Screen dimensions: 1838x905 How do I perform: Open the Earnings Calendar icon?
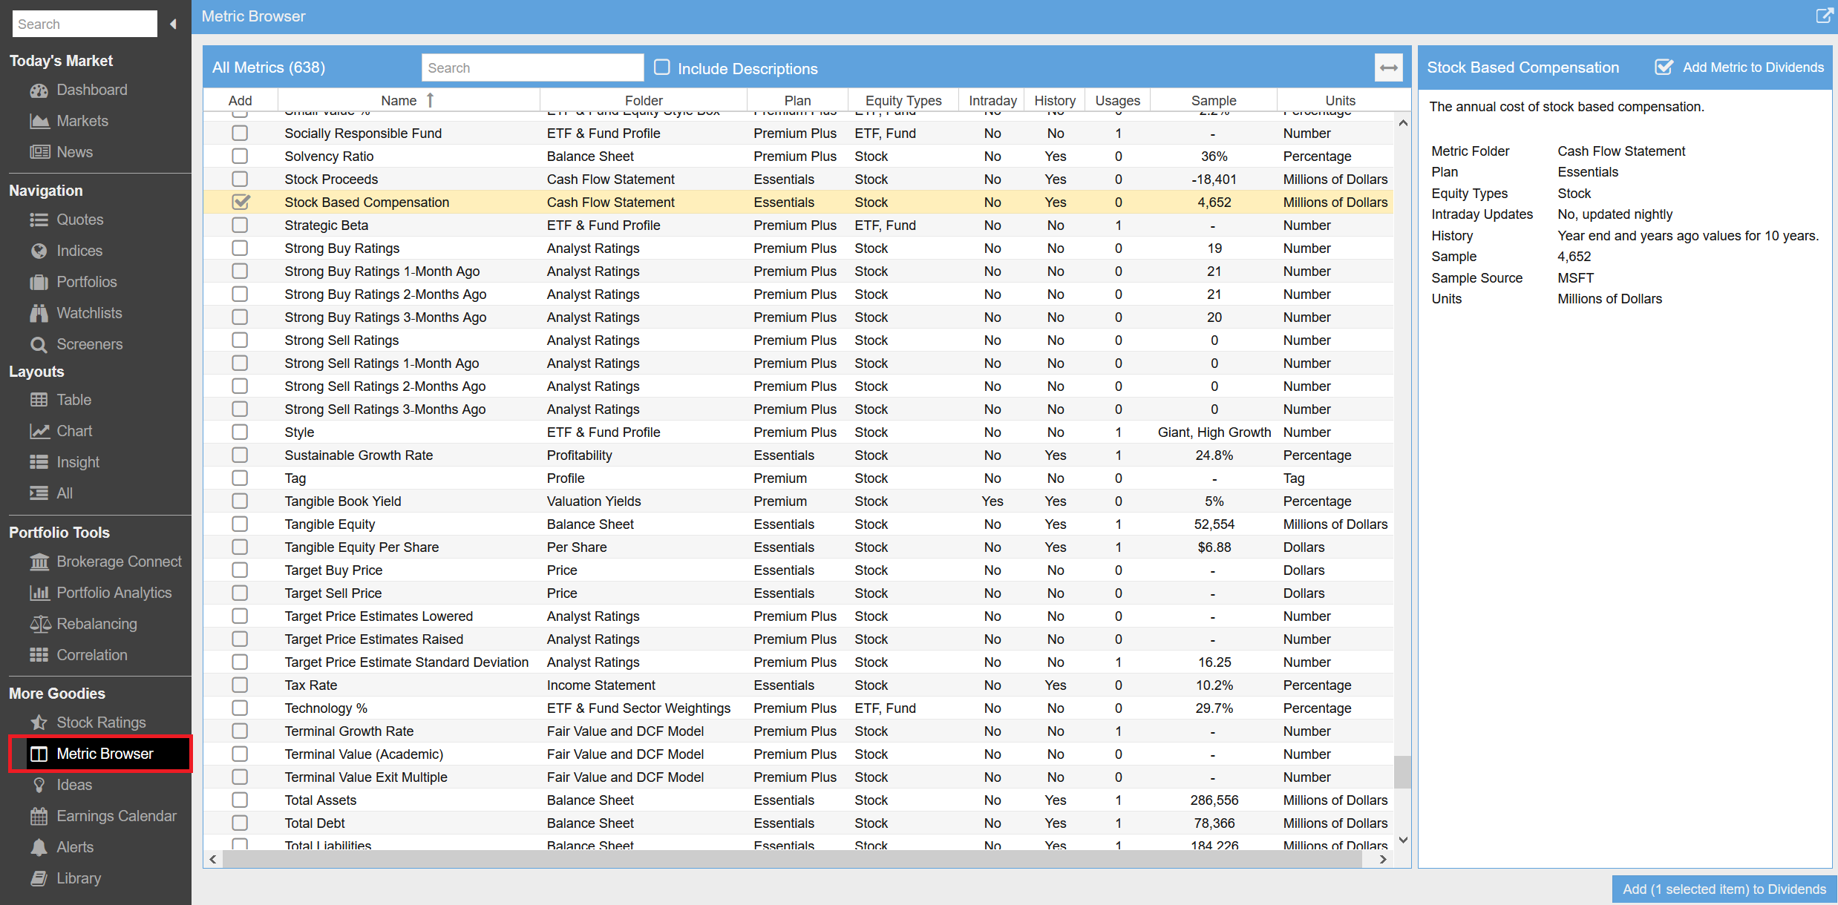[39, 816]
